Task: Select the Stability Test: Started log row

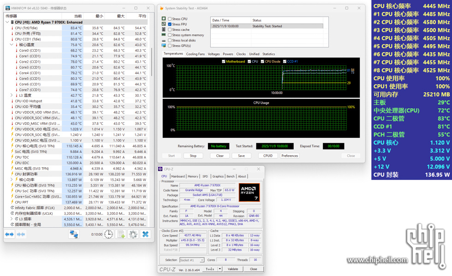Action: click(x=267, y=26)
